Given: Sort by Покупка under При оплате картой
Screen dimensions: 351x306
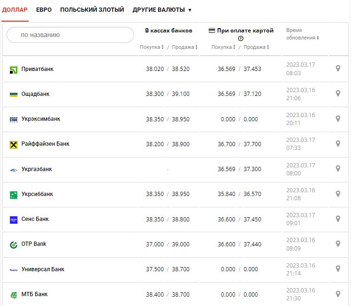Looking at the screenshot, I should [x=223, y=47].
